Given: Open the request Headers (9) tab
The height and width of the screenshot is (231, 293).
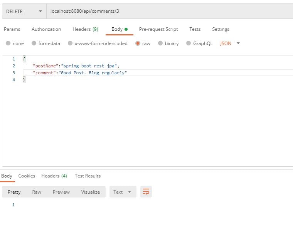Looking at the screenshot, I should (x=85, y=29).
